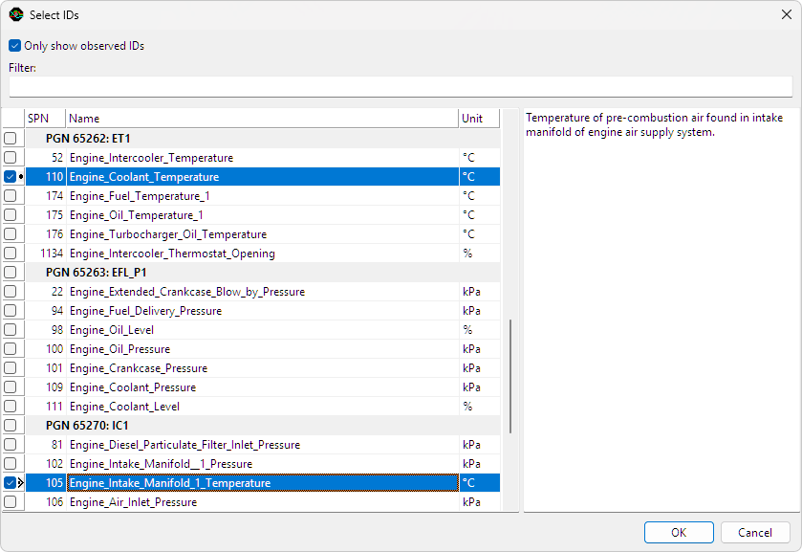Check the PGN 65262: ET1 group checkbox

point(11,139)
